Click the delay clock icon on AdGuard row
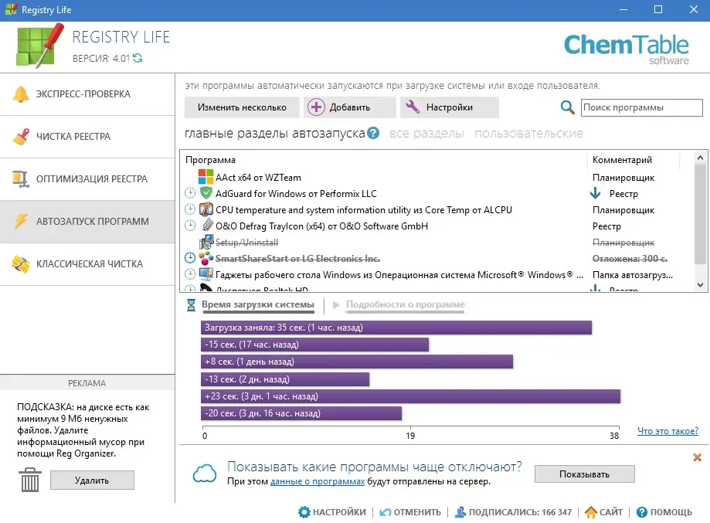Viewport: 710px width, 523px height. point(190,193)
